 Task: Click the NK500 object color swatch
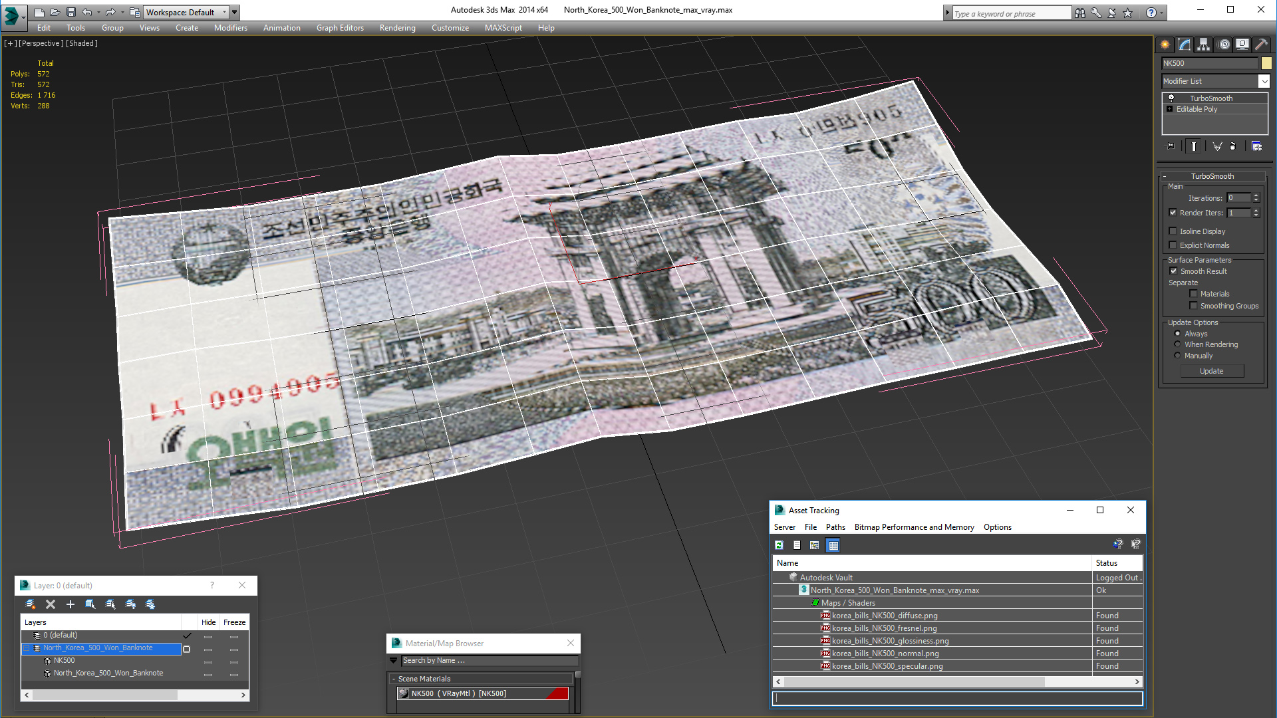(1266, 63)
